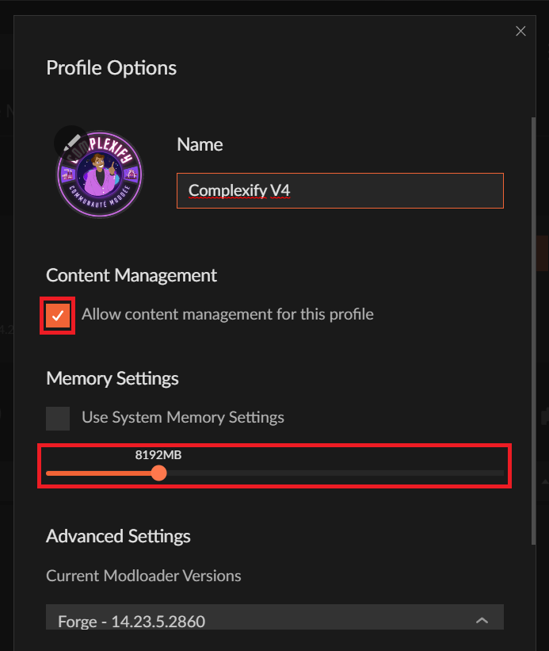
Task: Close the Profile Options dialog
Action: [x=520, y=31]
